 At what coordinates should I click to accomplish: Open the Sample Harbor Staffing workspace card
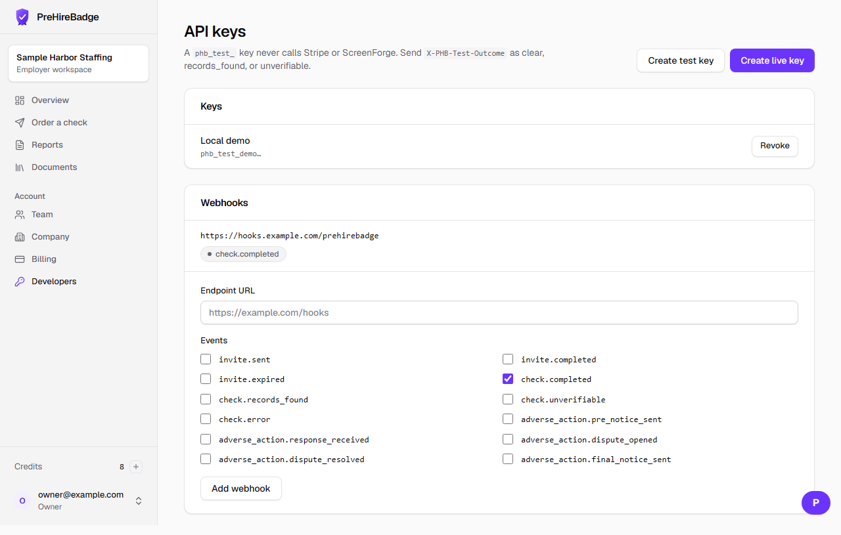click(79, 63)
